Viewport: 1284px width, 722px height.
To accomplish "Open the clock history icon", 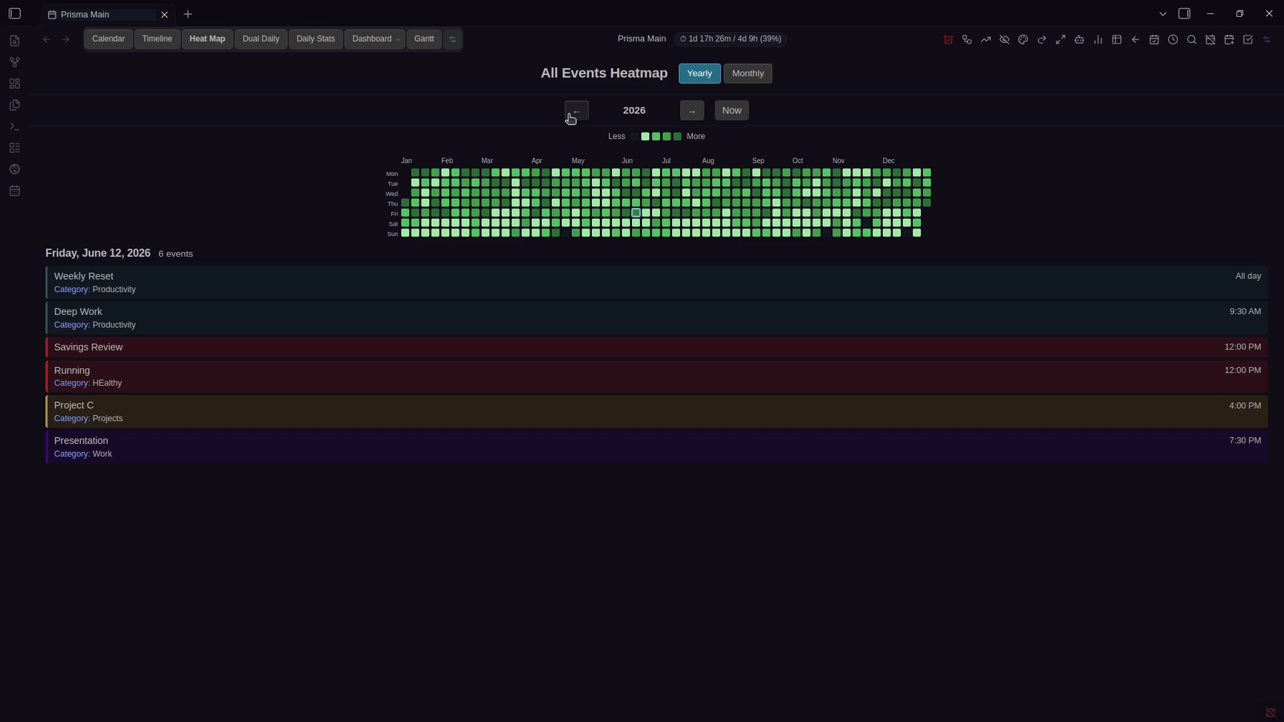I will (x=1172, y=40).
